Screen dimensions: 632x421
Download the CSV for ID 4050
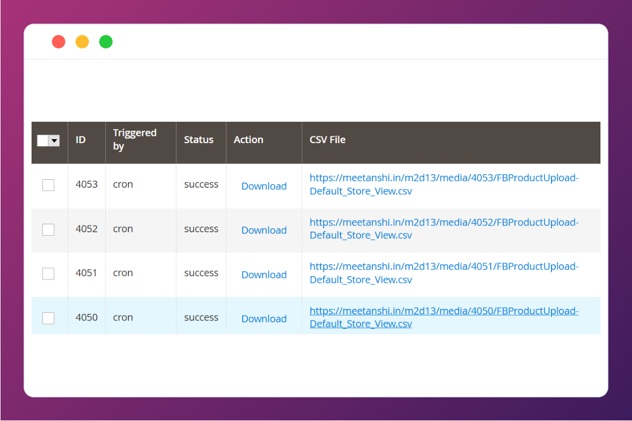(x=264, y=318)
